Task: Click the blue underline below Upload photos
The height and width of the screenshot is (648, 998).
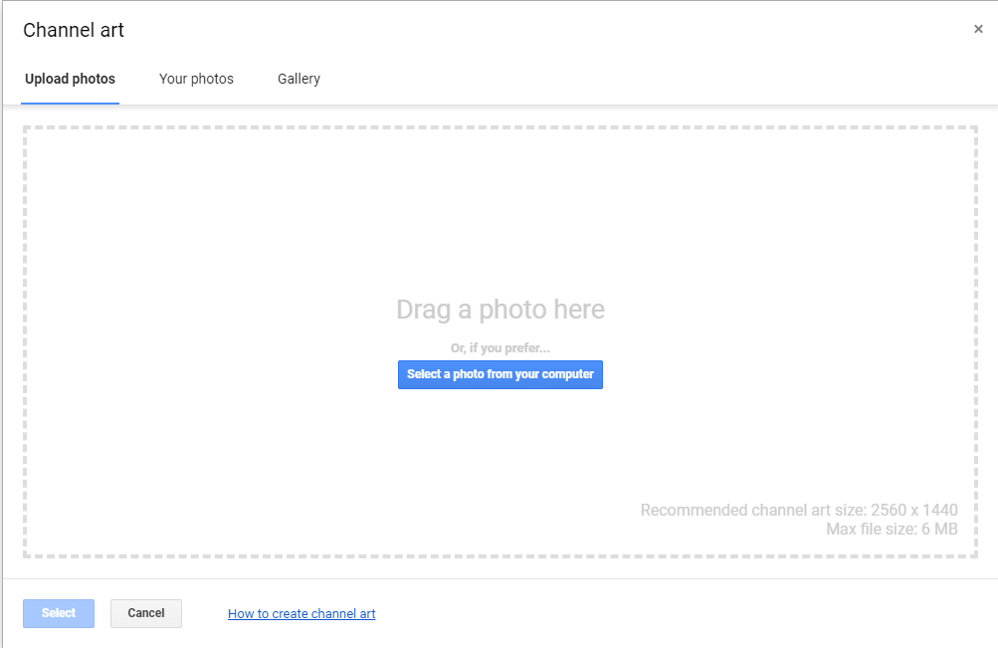Action: (x=70, y=103)
